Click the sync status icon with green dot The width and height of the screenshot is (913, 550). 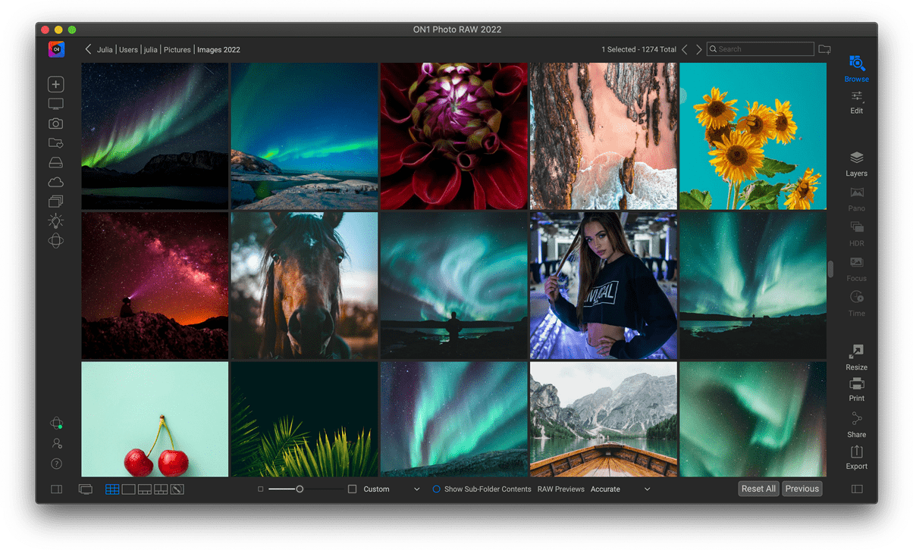(x=56, y=423)
